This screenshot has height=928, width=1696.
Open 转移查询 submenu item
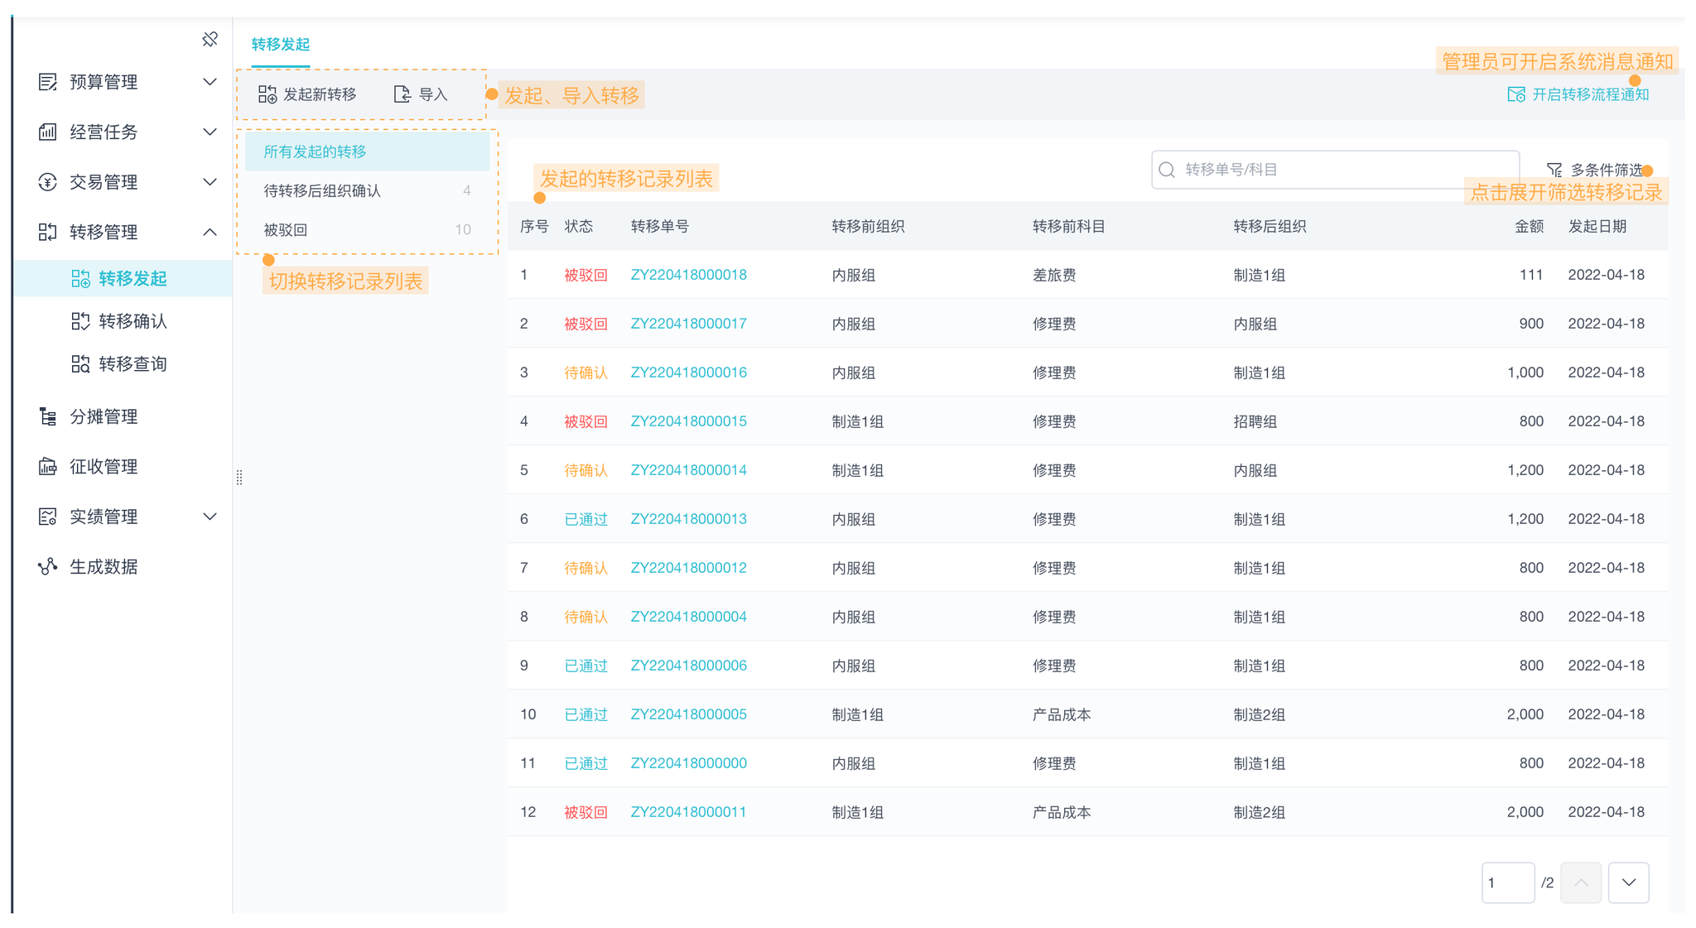coord(132,364)
